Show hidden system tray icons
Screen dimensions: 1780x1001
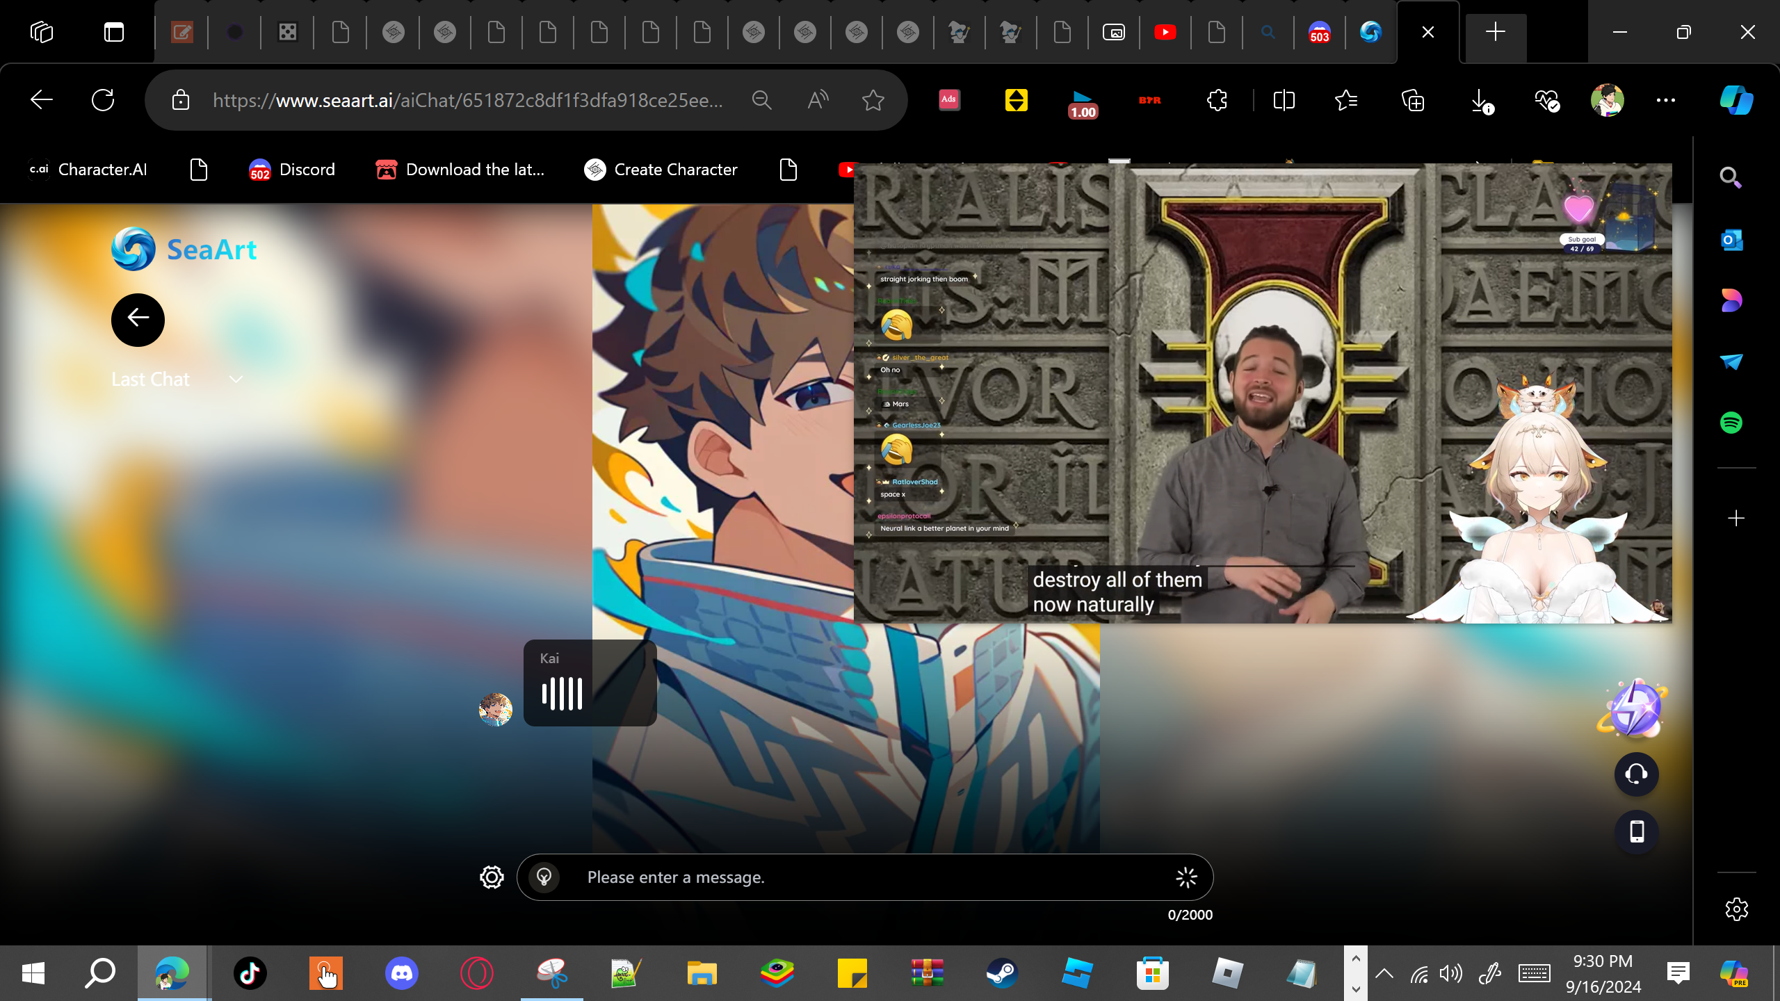[1384, 973]
